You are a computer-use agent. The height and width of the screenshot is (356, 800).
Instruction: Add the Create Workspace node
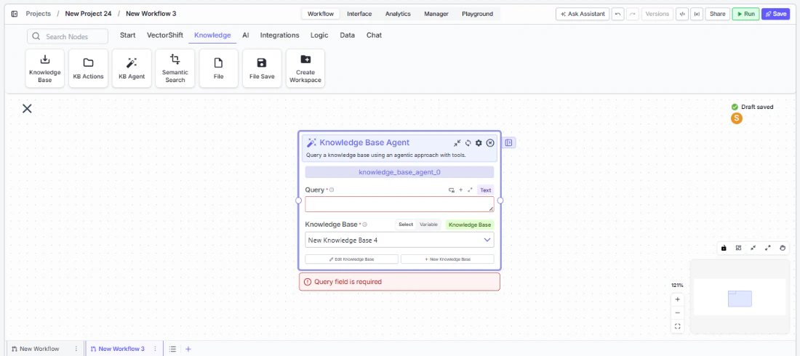click(x=305, y=68)
